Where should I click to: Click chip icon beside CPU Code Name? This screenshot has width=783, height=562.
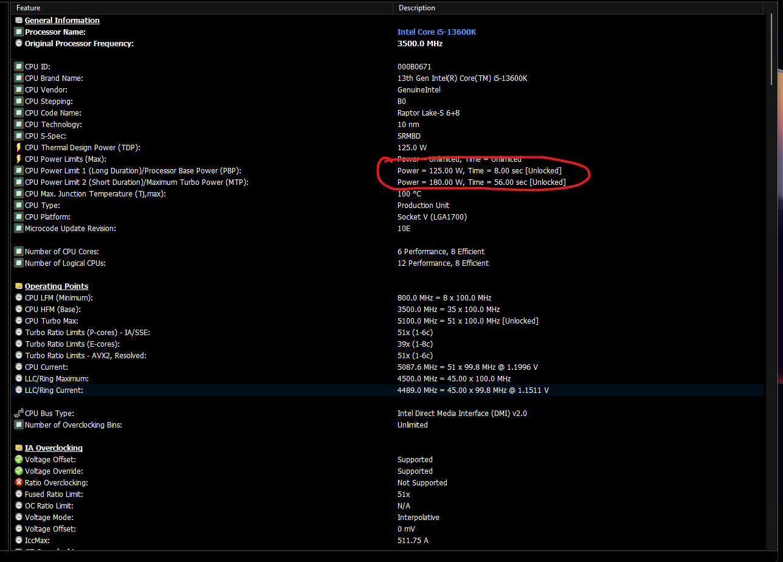(19, 113)
